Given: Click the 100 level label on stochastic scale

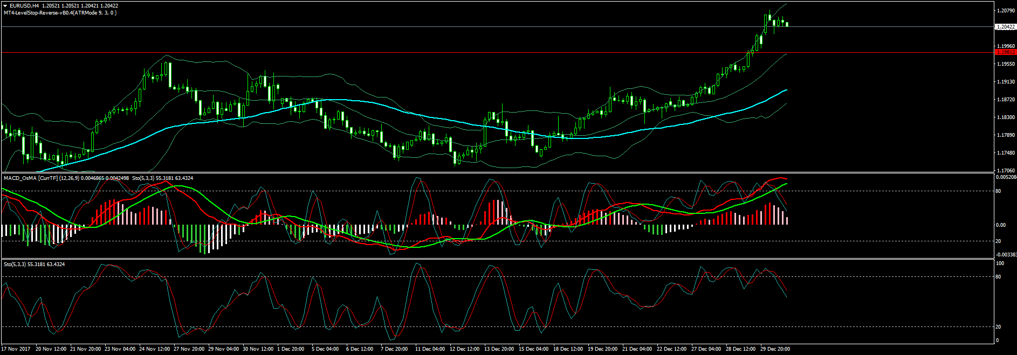Looking at the screenshot, I should 1000,263.
